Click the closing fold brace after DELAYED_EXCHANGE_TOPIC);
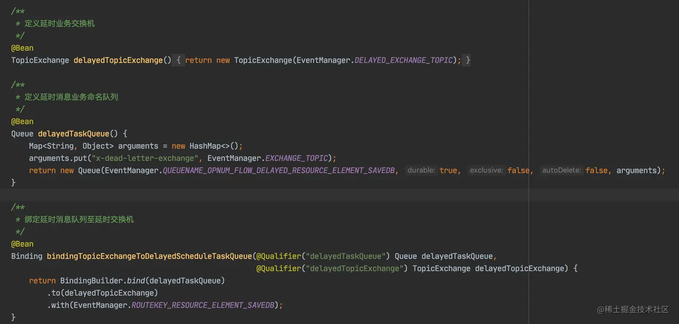Viewport: 679px width, 324px height. tap(467, 60)
